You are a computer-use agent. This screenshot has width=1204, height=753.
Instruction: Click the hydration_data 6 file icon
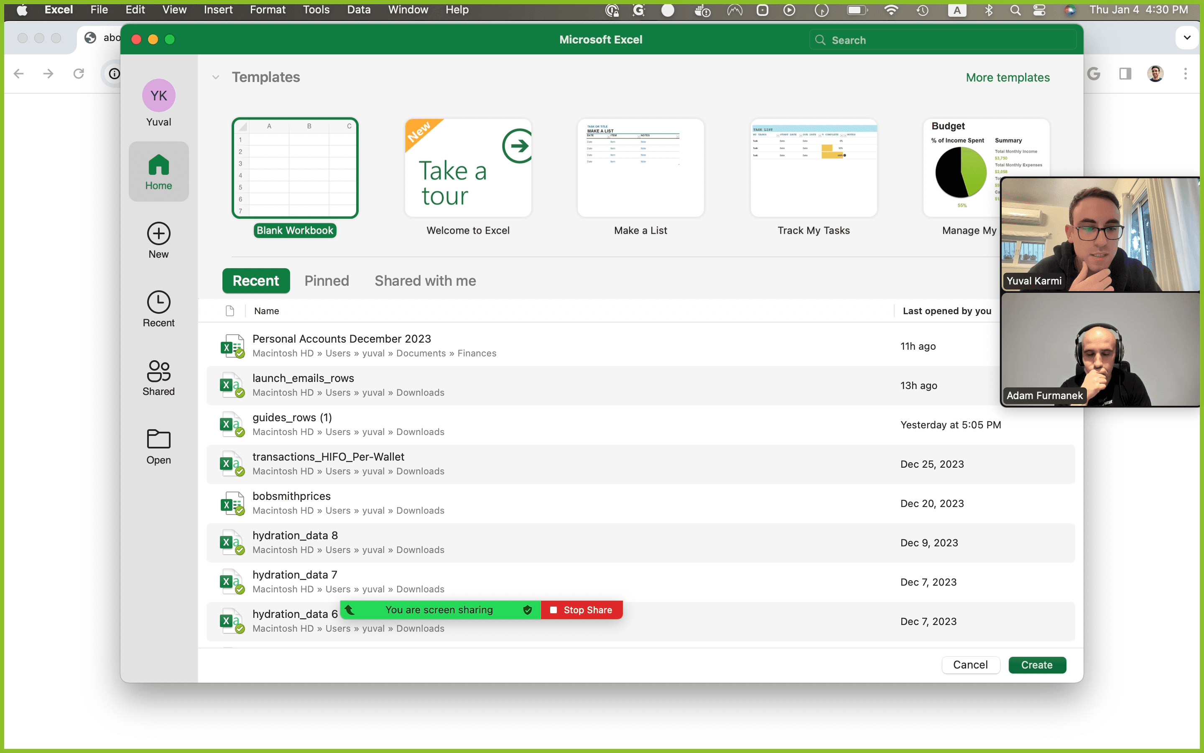[232, 622]
